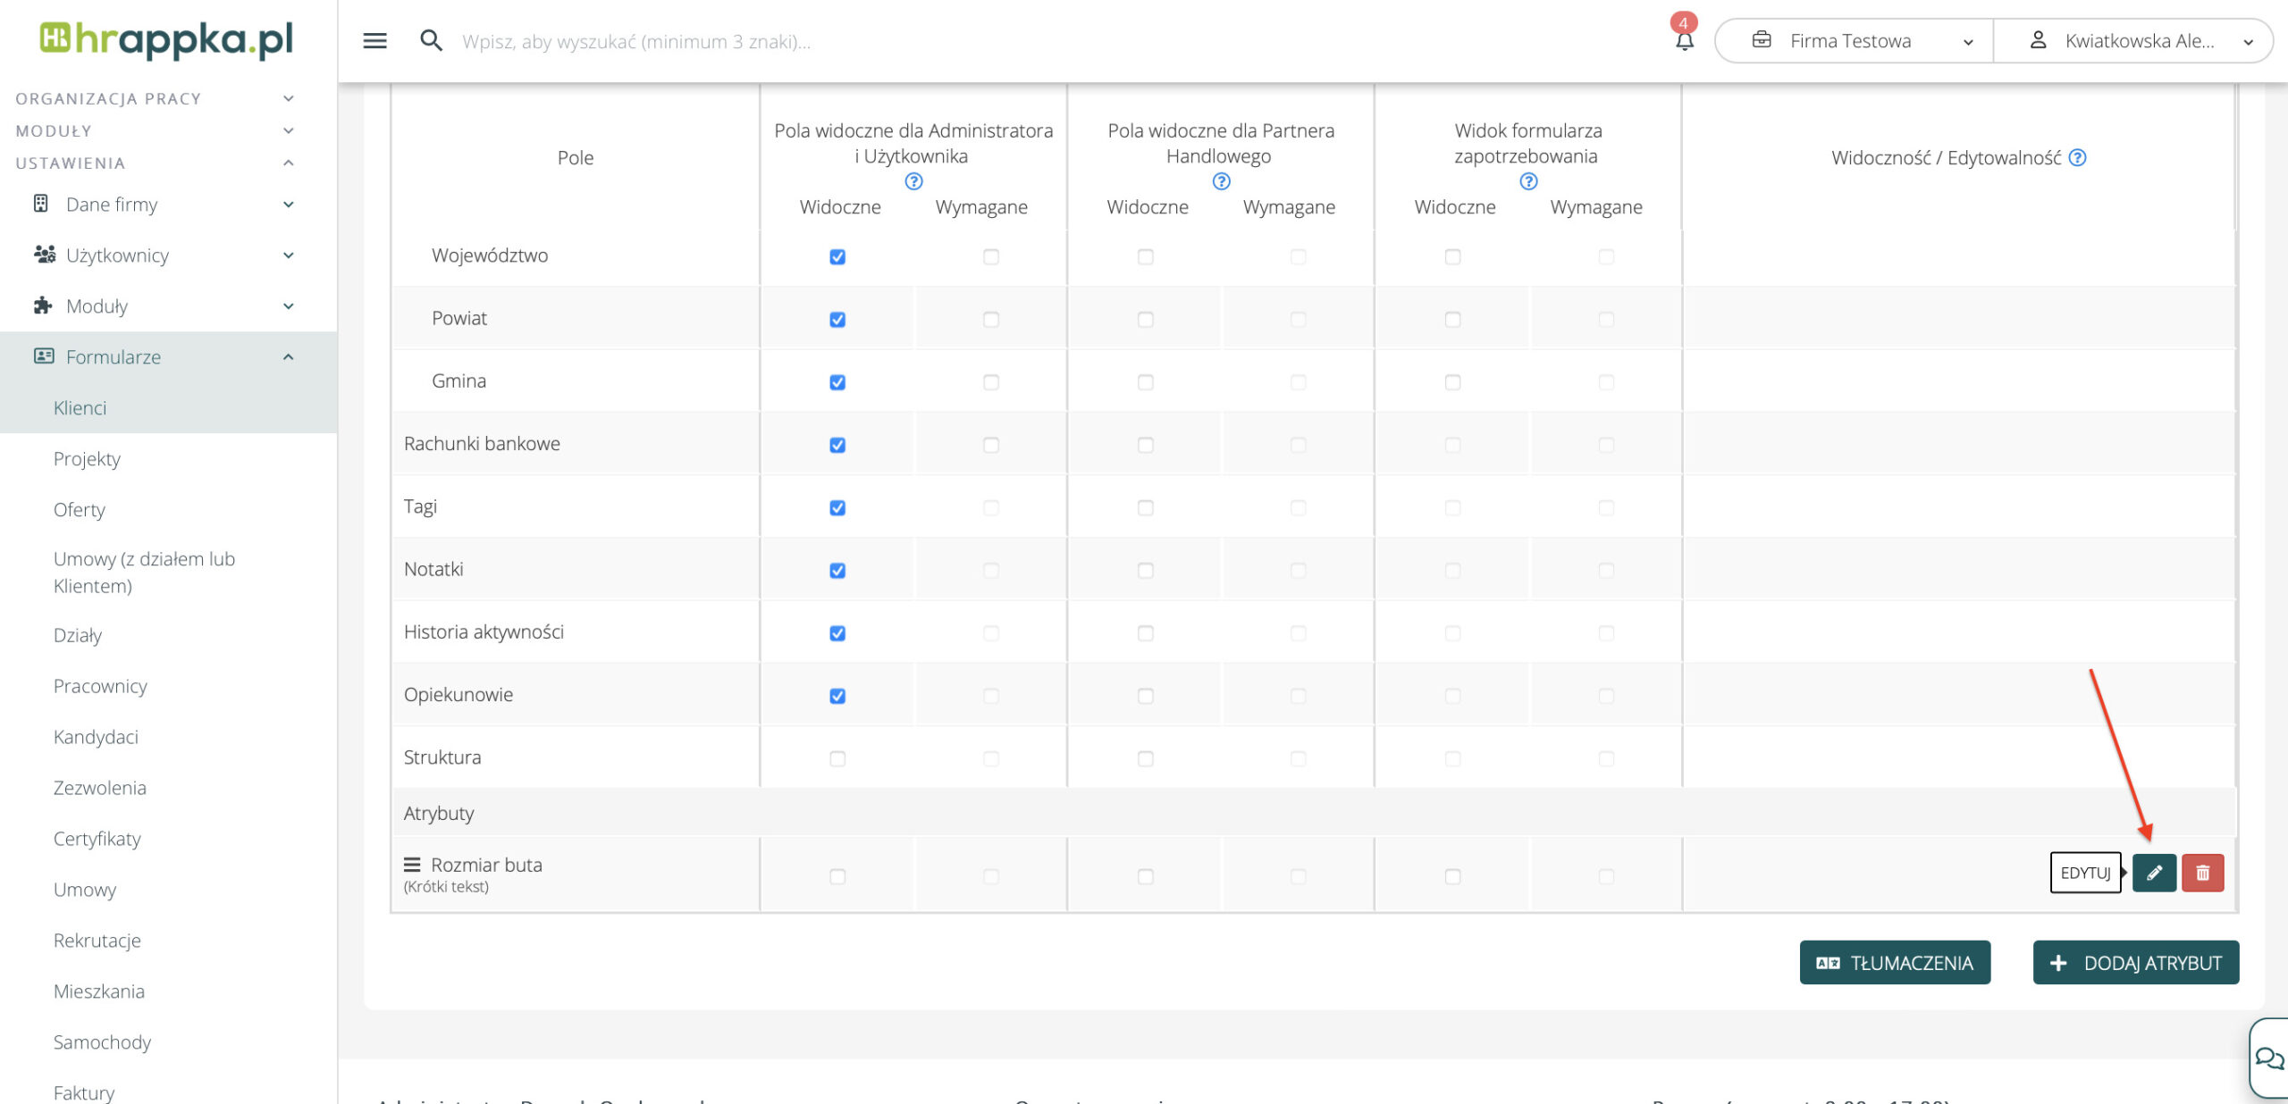Screen dimensions: 2288x1104
Task: Uncheck Widoczne checkbox for Województwo
Action: [837, 257]
